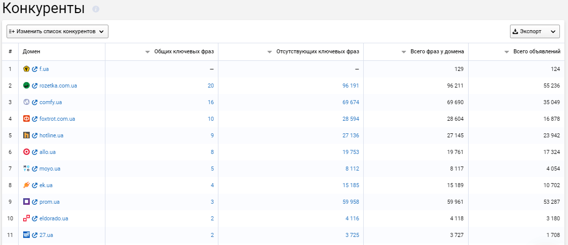The width and height of the screenshot is (568, 245).
Task: Select total phrases cell 129 for f.ua
Action: 460,69
